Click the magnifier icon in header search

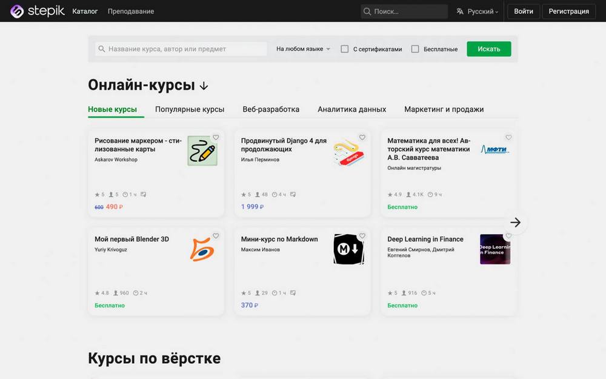pos(367,12)
